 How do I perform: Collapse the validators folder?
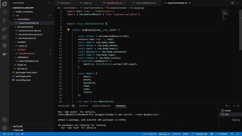[23, 57]
